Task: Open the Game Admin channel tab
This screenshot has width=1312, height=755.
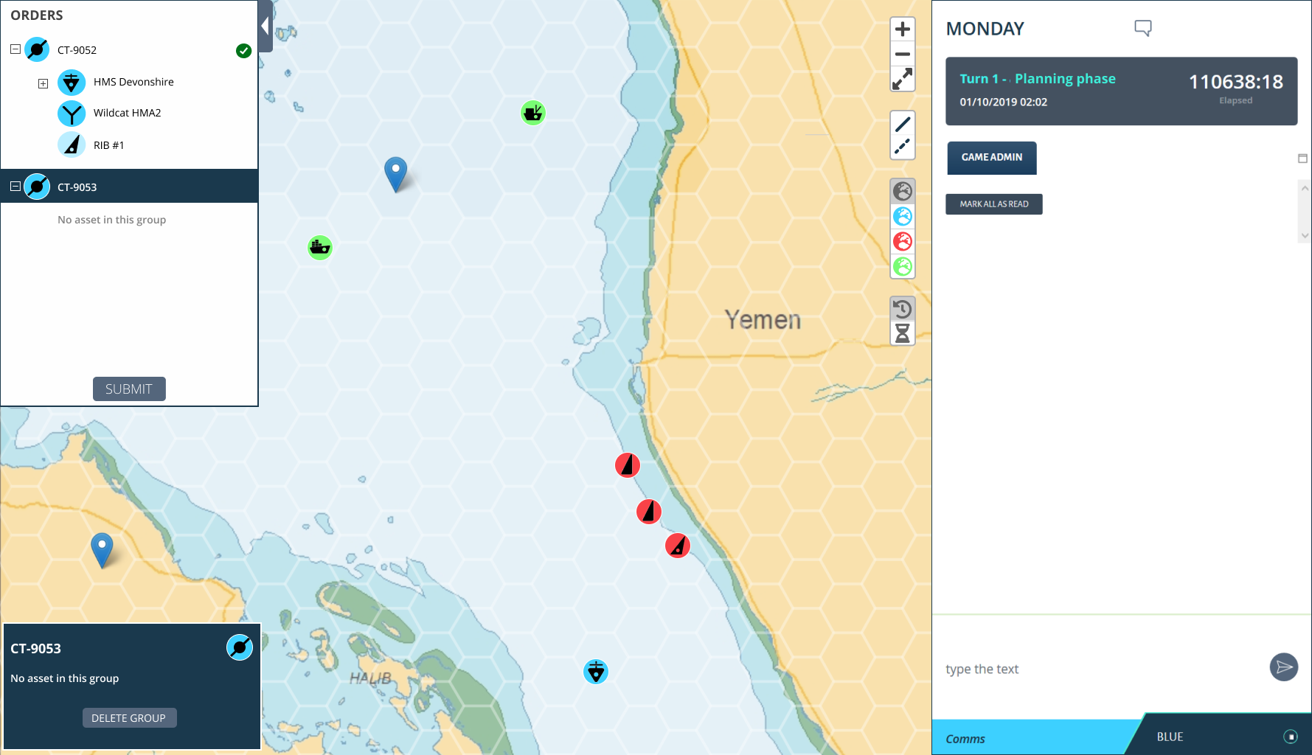Action: pyautogui.click(x=992, y=158)
